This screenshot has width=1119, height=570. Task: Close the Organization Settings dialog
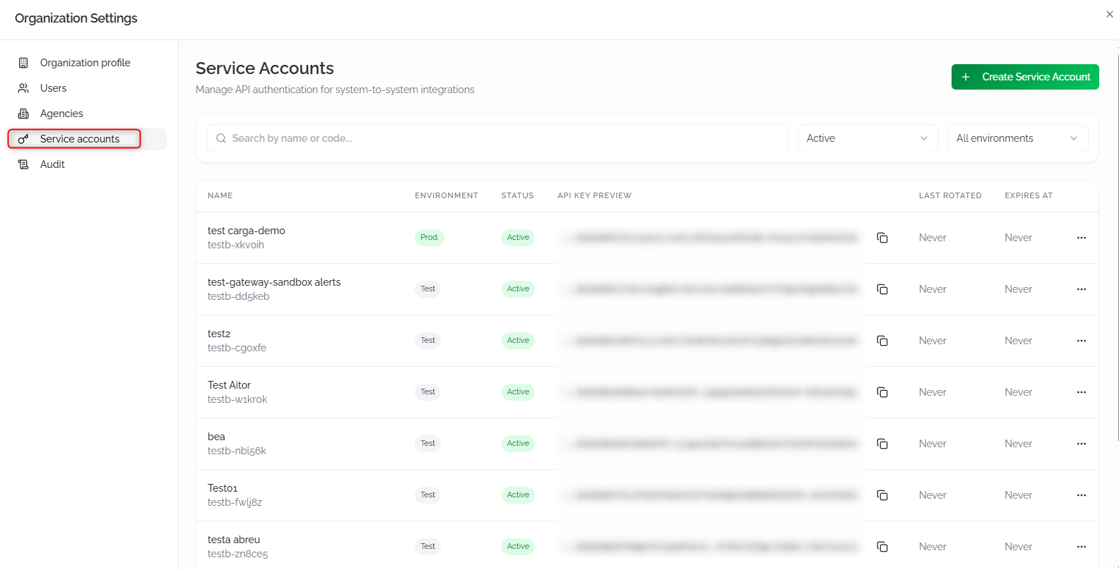point(1110,14)
